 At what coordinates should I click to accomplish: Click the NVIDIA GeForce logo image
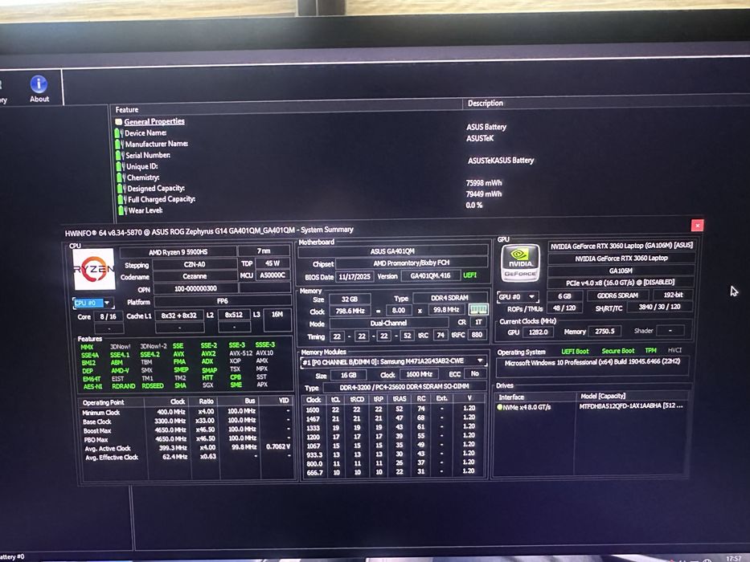point(520,263)
